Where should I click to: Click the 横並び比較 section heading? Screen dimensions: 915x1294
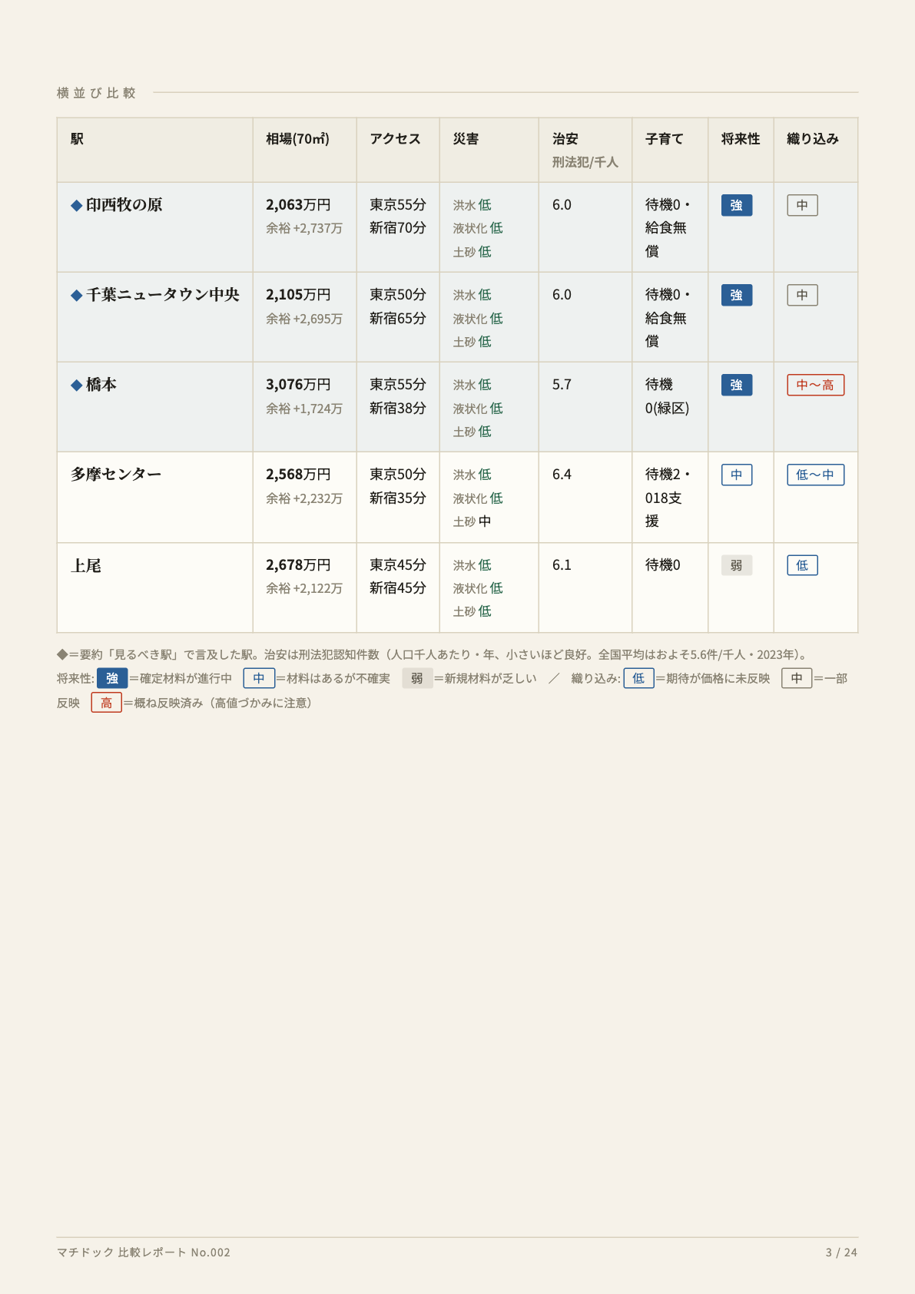pos(96,93)
